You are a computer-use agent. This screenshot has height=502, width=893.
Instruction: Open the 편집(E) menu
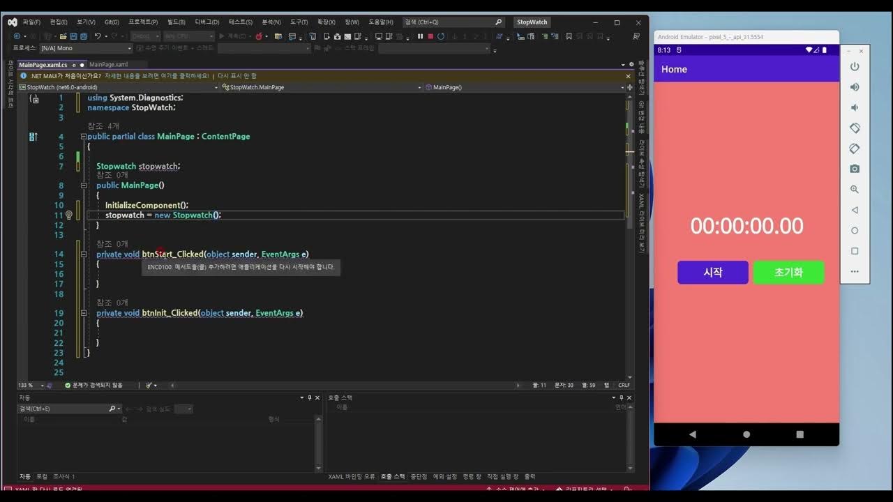pyautogui.click(x=59, y=22)
